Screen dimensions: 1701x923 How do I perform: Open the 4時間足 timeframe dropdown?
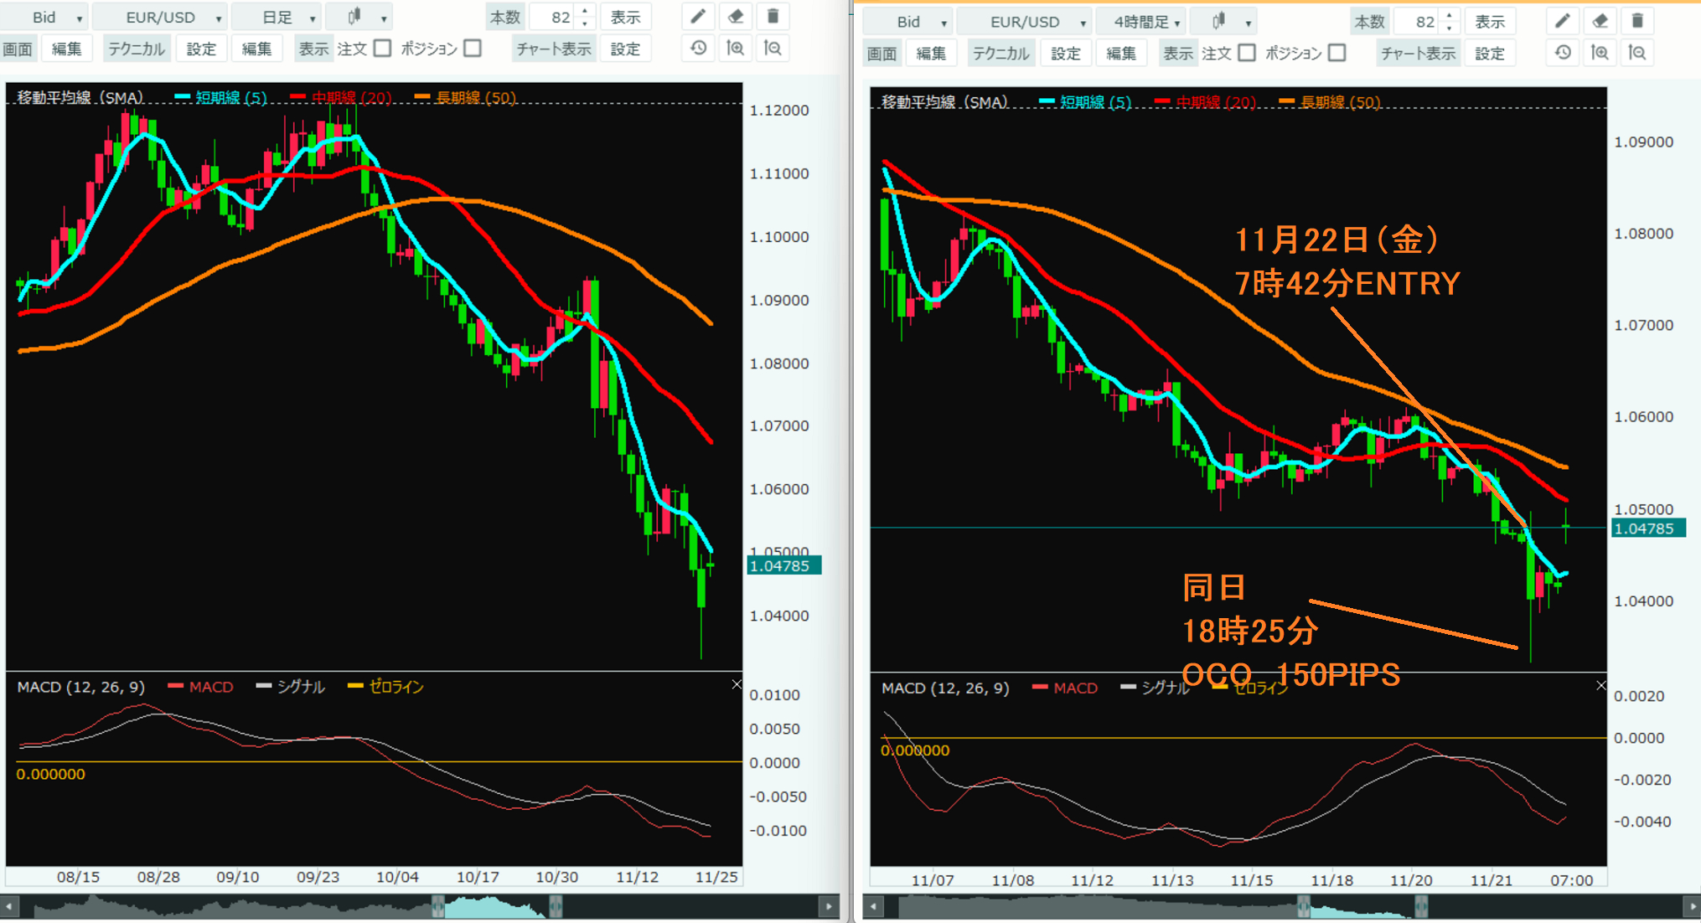pyautogui.click(x=1141, y=21)
